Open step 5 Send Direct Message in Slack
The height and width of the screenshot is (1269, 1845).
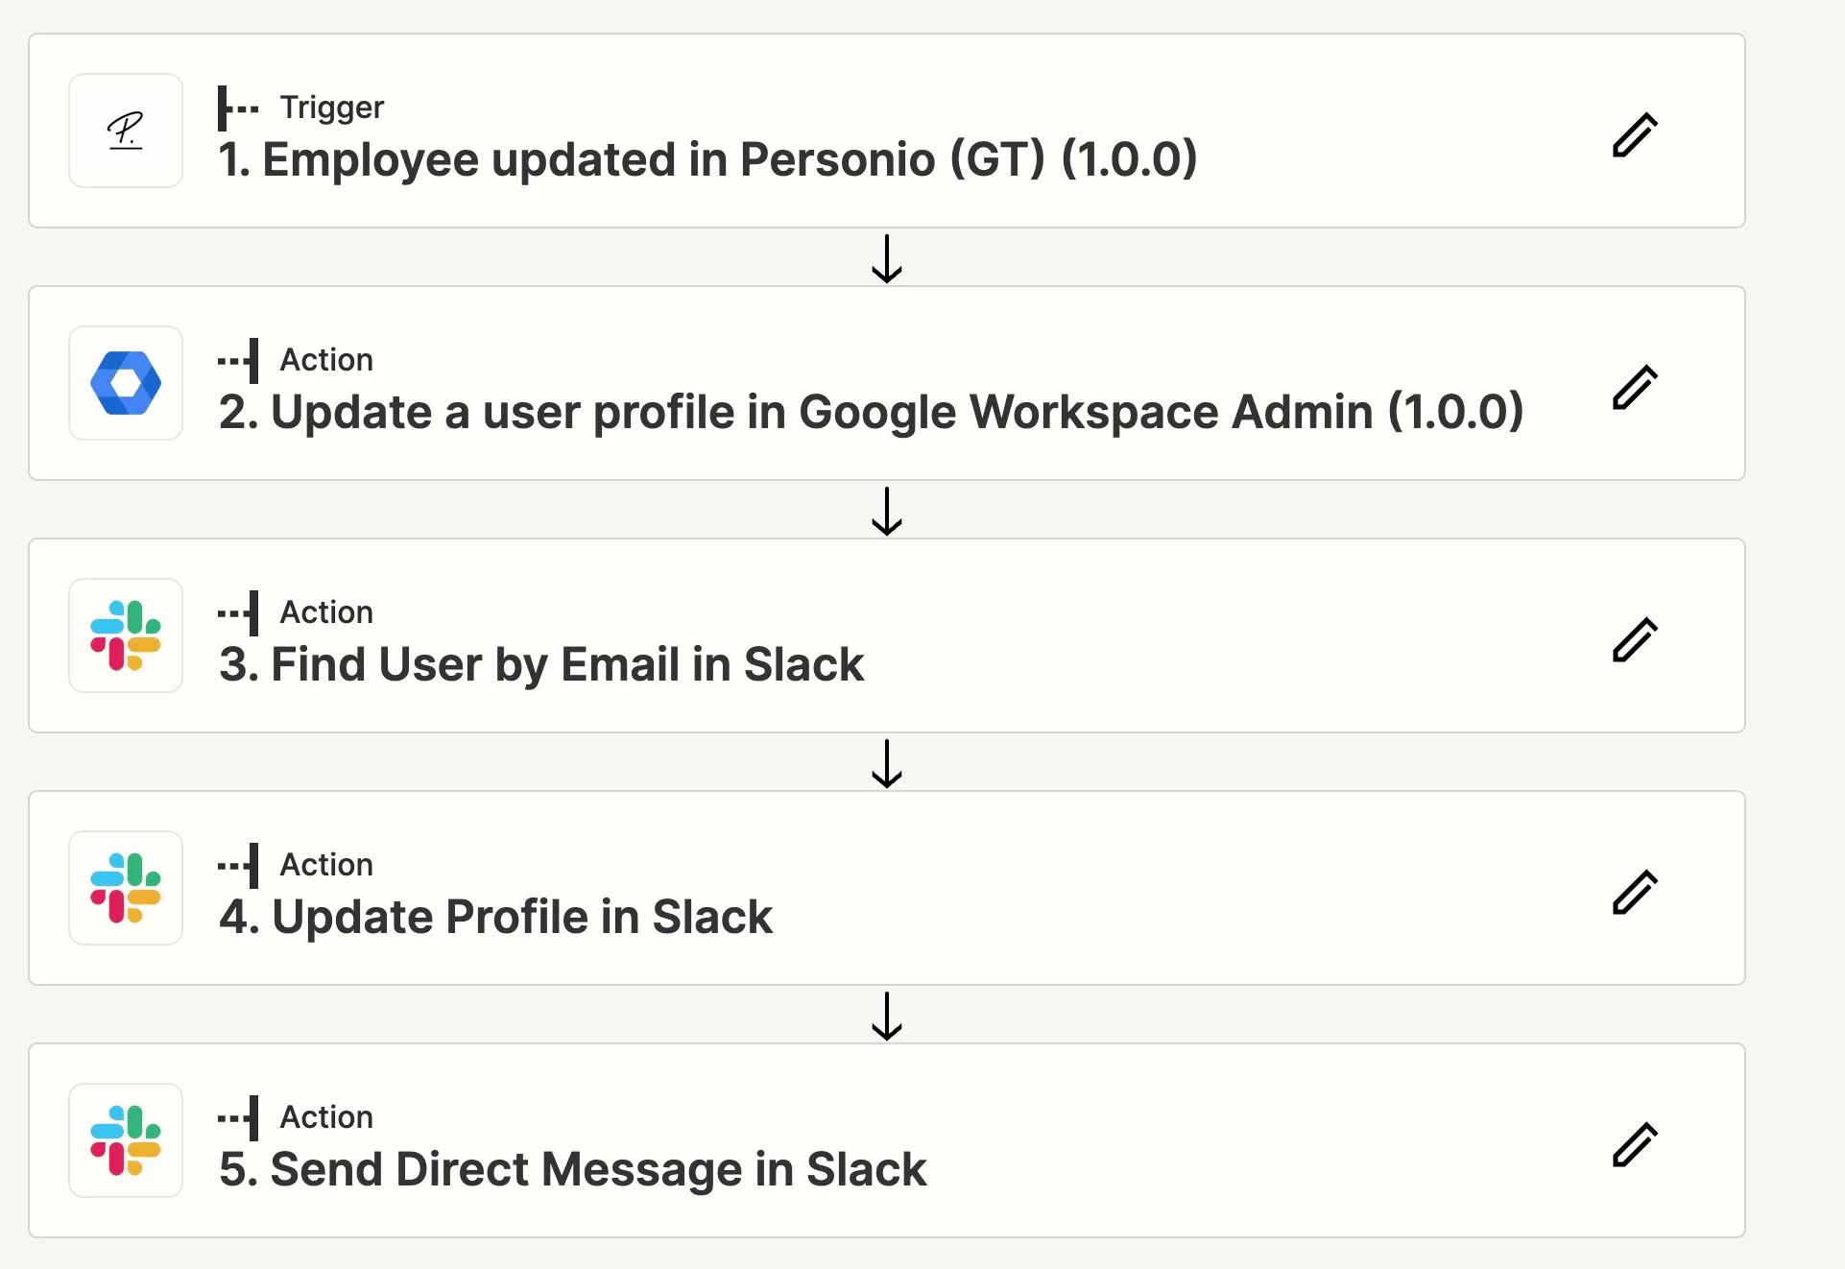click(572, 1169)
